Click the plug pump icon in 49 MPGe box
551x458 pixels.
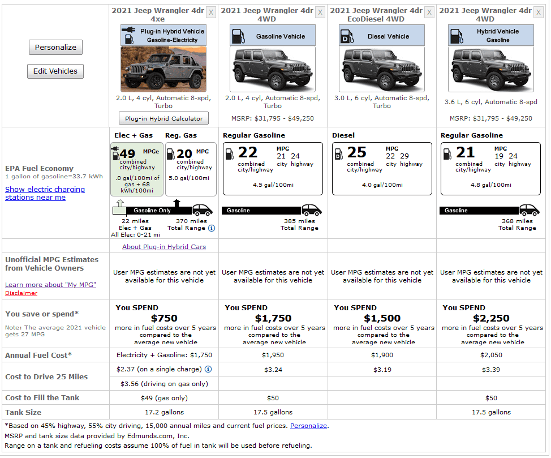click(115, 153)
